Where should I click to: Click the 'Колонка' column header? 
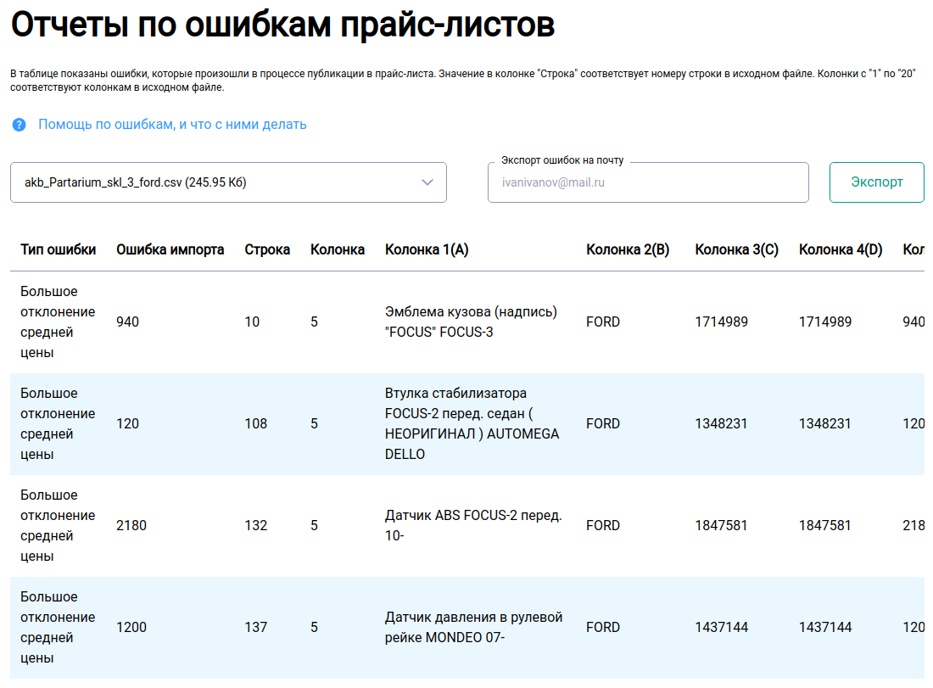pyautogui.click(x=338, y=249)
